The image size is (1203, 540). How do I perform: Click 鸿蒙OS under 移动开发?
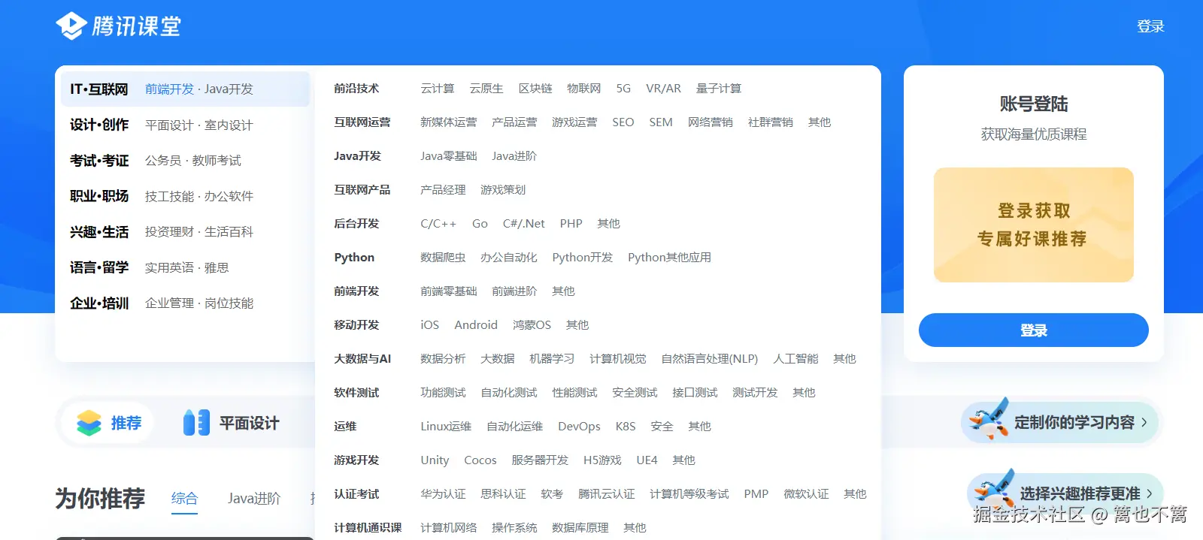tap(532, 325)
